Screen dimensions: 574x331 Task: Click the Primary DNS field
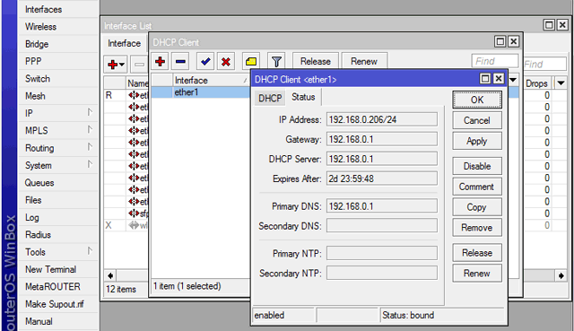click(382, 206)
